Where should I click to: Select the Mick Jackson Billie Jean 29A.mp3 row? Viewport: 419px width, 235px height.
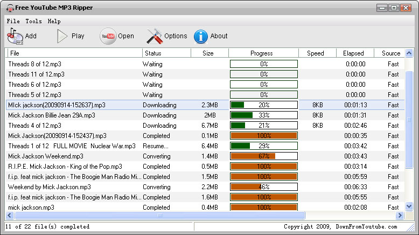52,115
